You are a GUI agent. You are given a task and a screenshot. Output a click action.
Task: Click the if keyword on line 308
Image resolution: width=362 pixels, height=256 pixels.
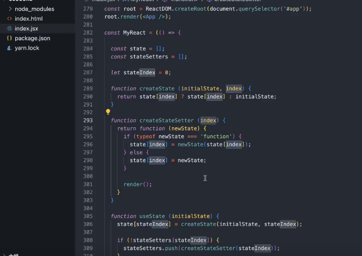[120, 240]
